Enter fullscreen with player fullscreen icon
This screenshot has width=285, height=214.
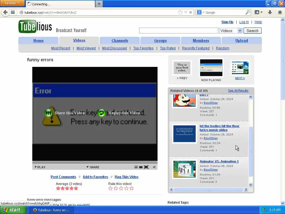tap(146, 167)
